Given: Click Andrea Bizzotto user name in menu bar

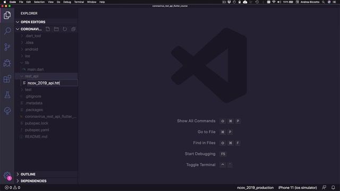Looking at the screenshot, I should tap(310, 2).
